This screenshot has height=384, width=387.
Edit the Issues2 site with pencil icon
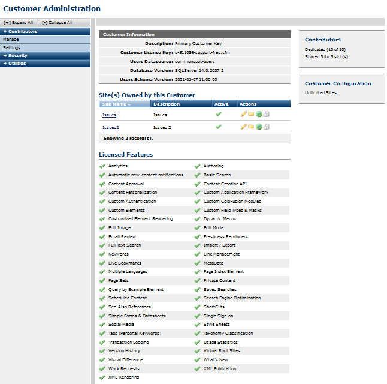243,127
